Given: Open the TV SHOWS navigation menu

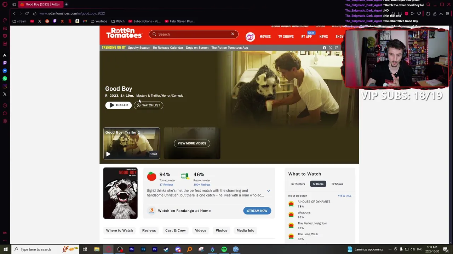Looking at the screenshot, I should (x=286, y=37).
